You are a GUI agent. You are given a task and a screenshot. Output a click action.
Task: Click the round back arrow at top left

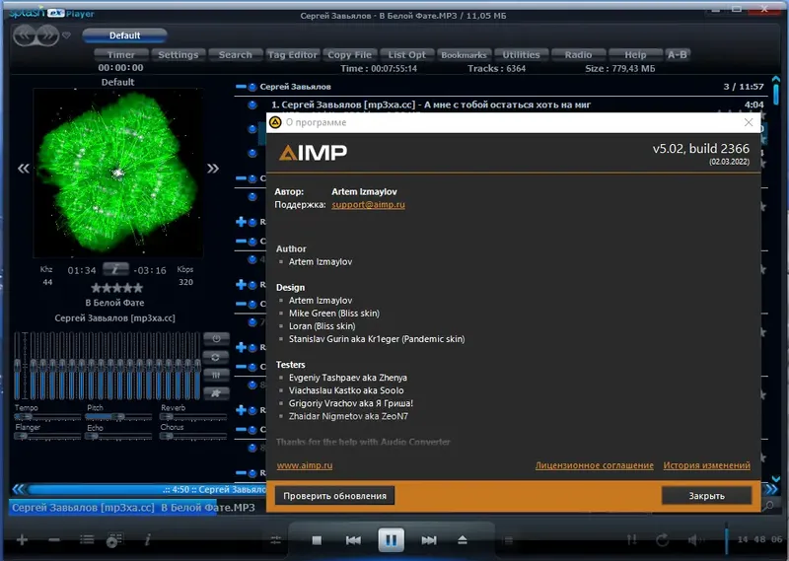(24, 35)
